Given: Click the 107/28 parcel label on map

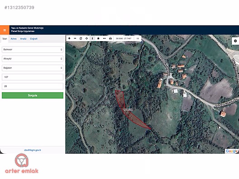Looking at the screenshot, I should pos(128,110).
